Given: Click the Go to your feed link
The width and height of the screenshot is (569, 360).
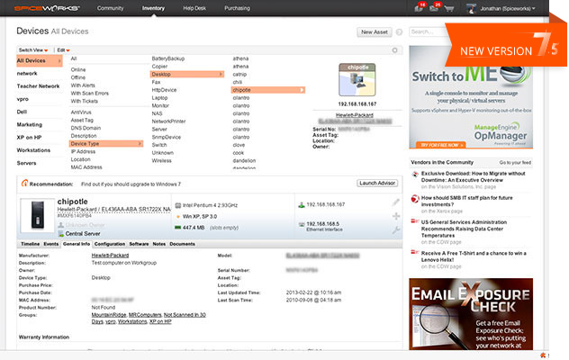Looking at the screenshot, I should click(x=515, y=163).
